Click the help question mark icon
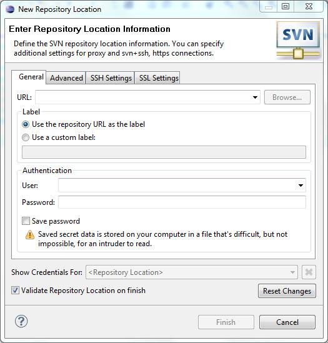Screen dimensions: 328x343 (x=21, y=321)
